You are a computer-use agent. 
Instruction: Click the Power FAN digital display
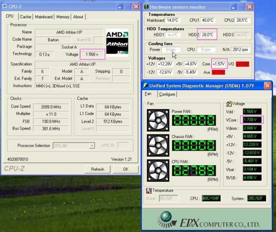coord(194,120)
